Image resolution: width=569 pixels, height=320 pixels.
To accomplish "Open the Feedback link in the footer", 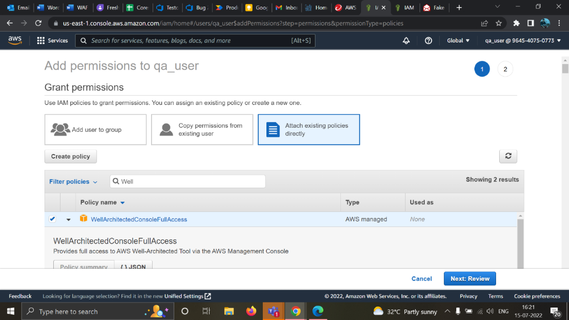I will pos(20,296).
